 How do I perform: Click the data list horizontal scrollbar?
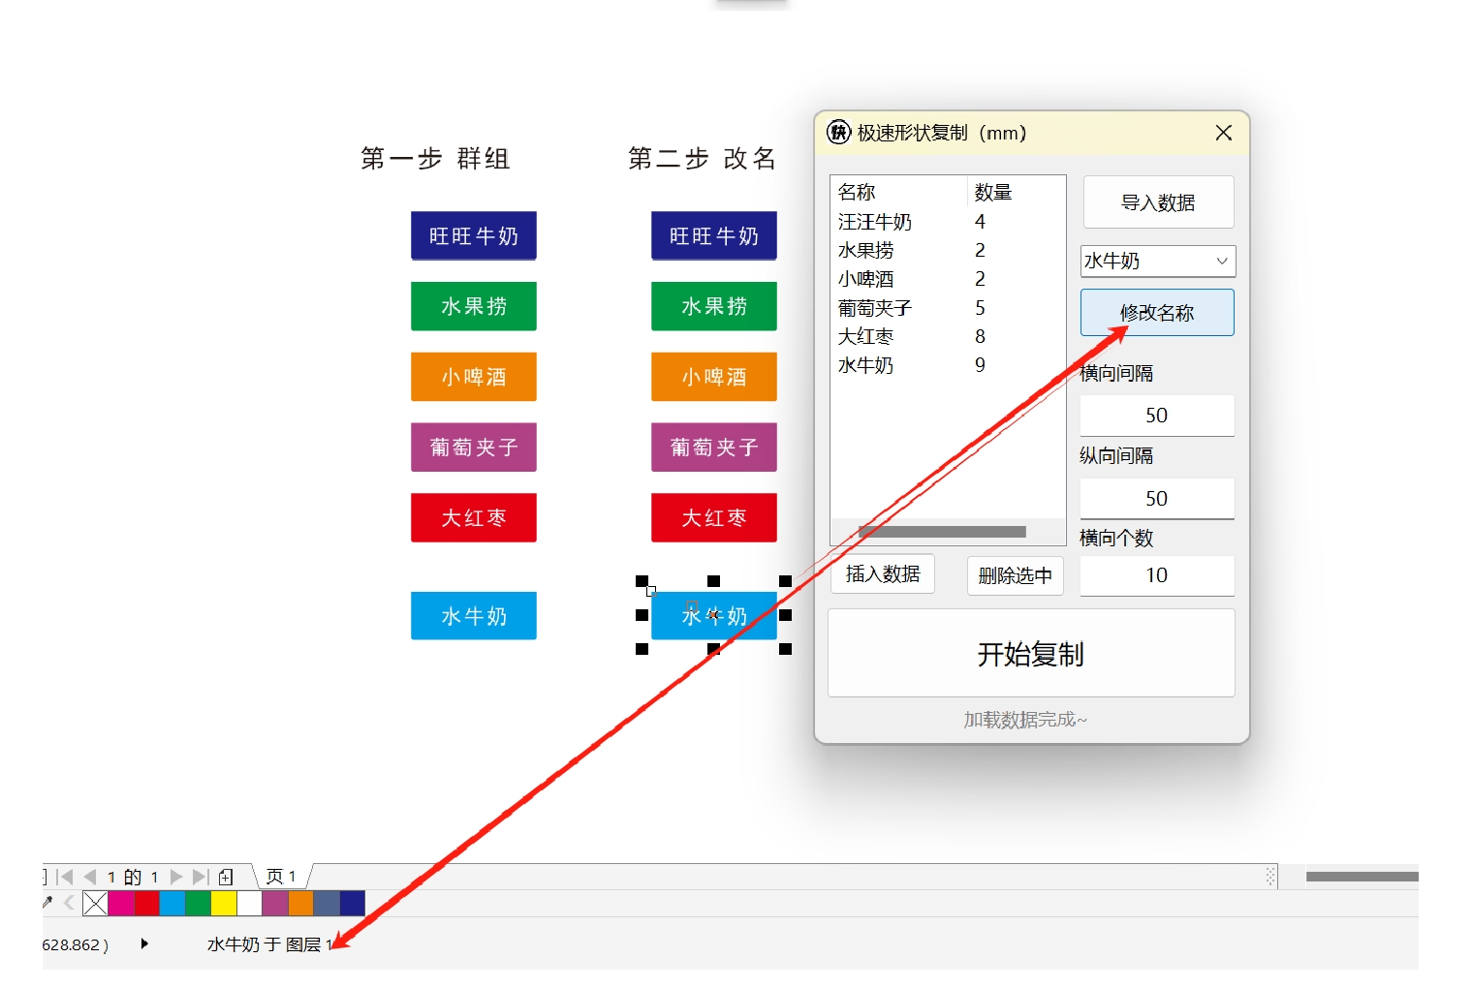click(942, 532)
